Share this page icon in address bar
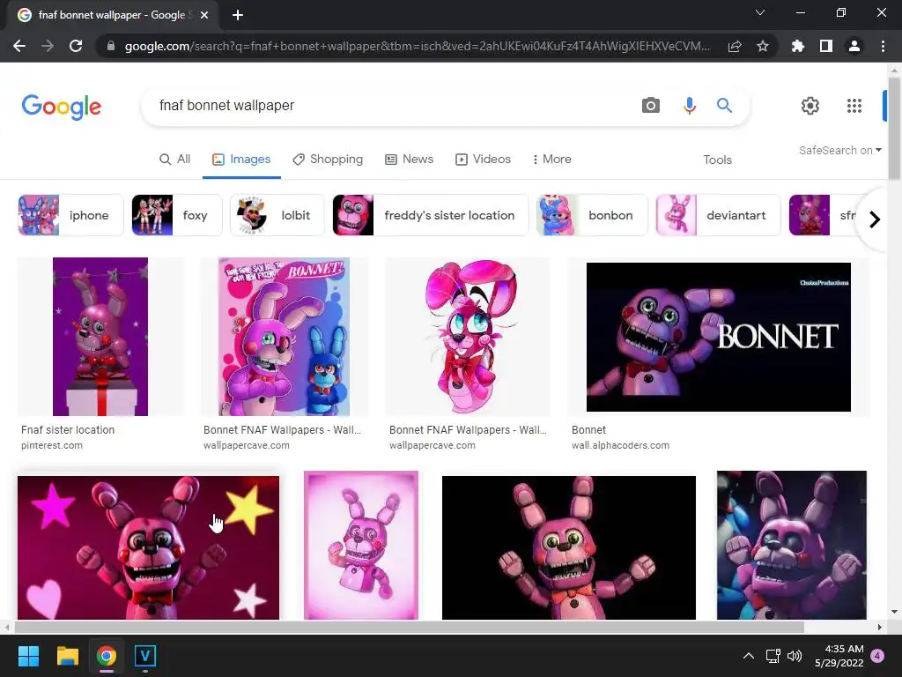 click(735, 46)
